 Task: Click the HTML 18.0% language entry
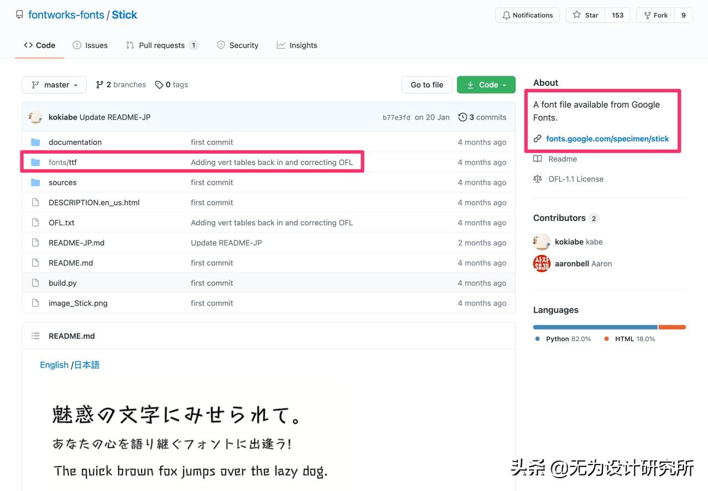[629, 339]
